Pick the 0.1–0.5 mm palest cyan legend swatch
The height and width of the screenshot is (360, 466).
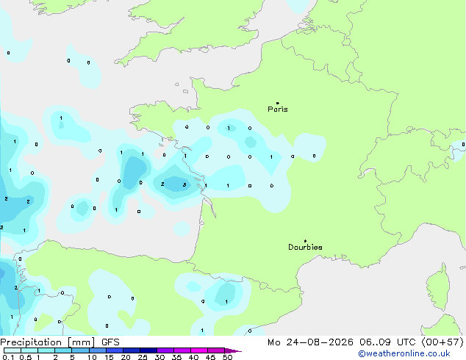[x=12, y=350]
